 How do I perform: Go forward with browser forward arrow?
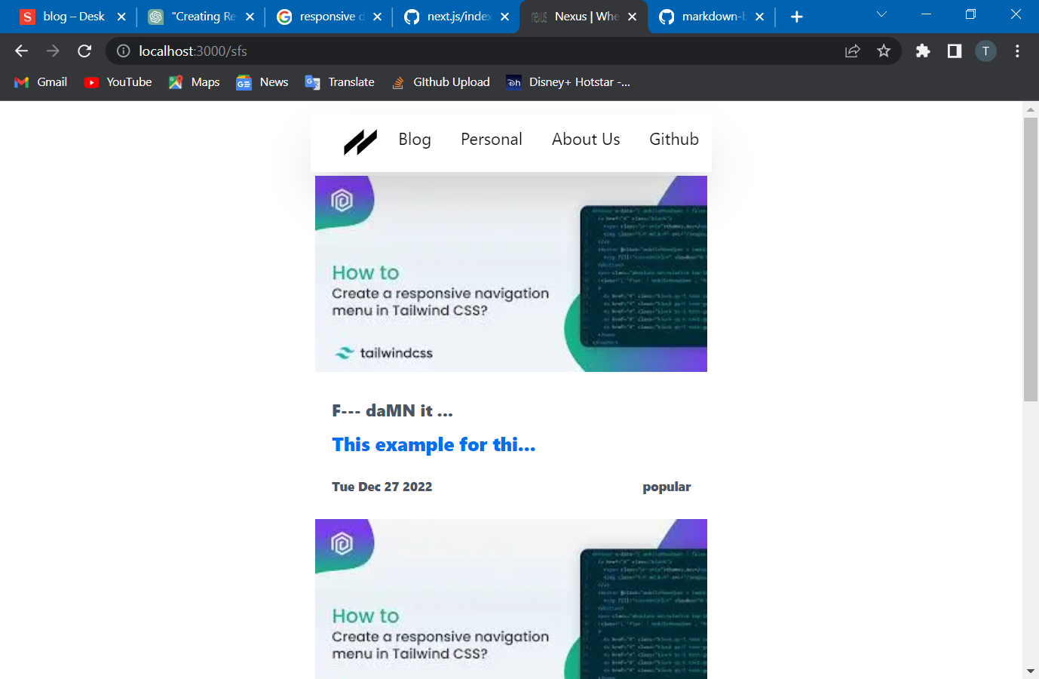click(x=53, y=51)
